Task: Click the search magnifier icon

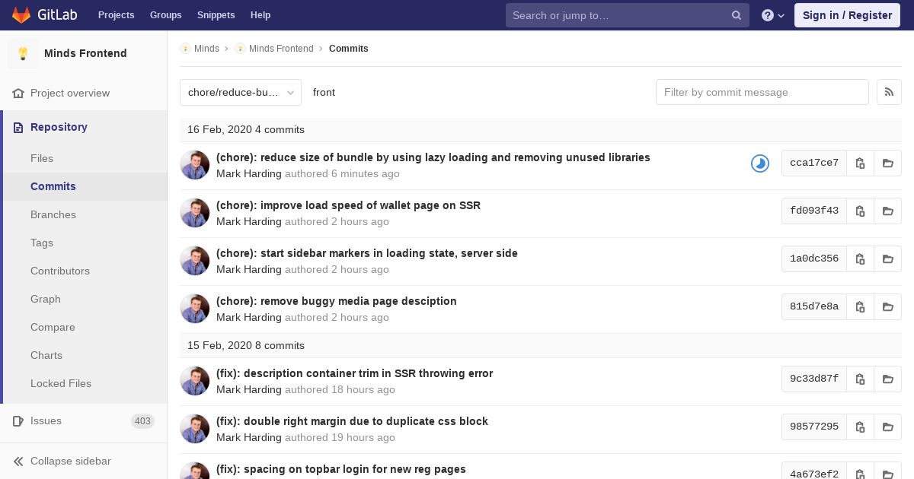Action: pos(736,15)
